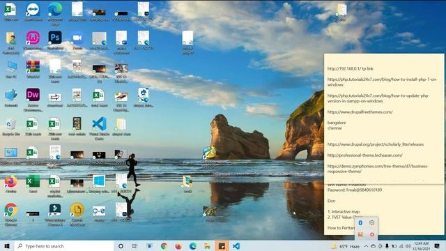
Task: Launch Firefox from the taskbar
Action: pos(178,246)
